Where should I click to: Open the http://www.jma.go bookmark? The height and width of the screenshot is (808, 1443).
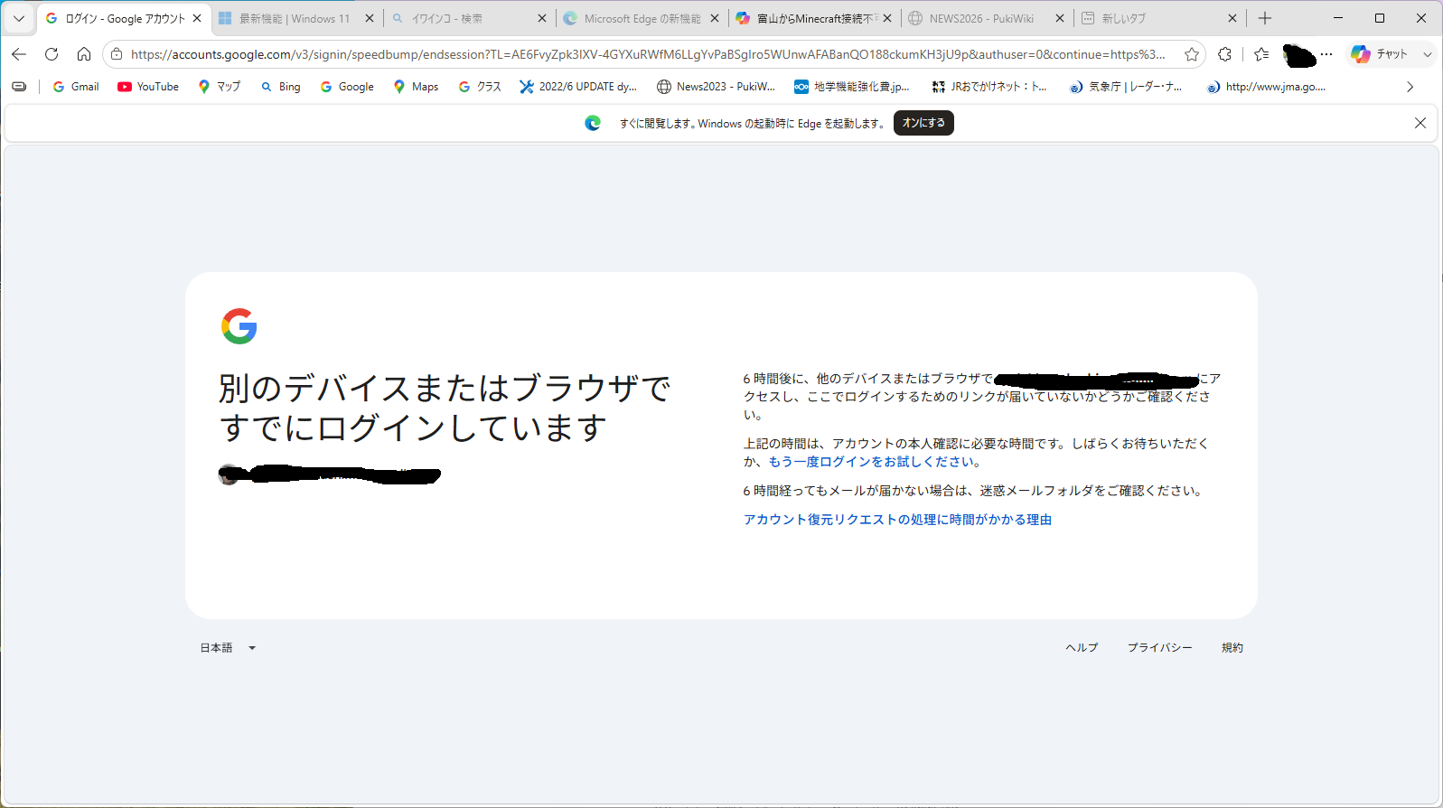pyautogui.click(x=1266, y=87)
